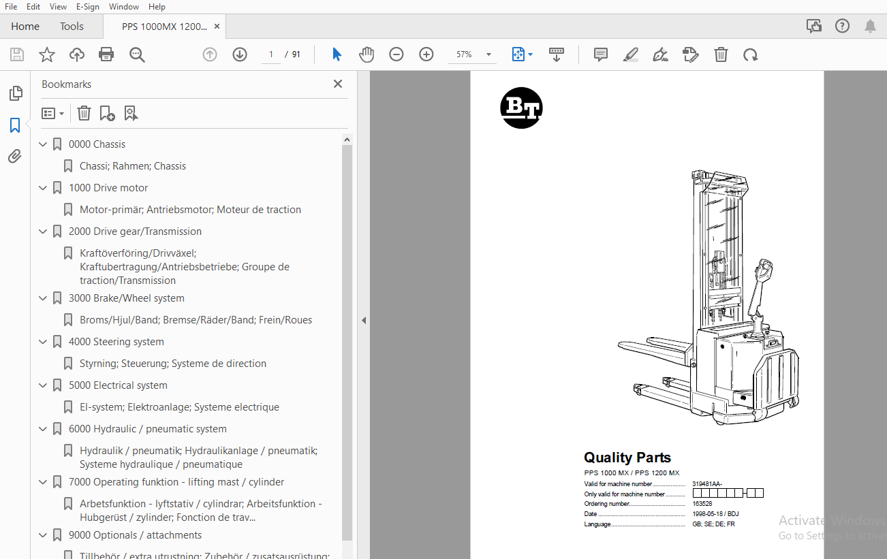Open the notifications bell icon
This screenshot has width=887, height=559.
pyautogui.click(x=870, y=27)
